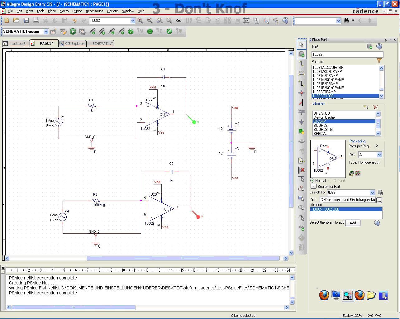Image resolution: width=400 pixels, height=319 pixels.
Task: Open the PSpice menu
Action: (x=77, y=11)
